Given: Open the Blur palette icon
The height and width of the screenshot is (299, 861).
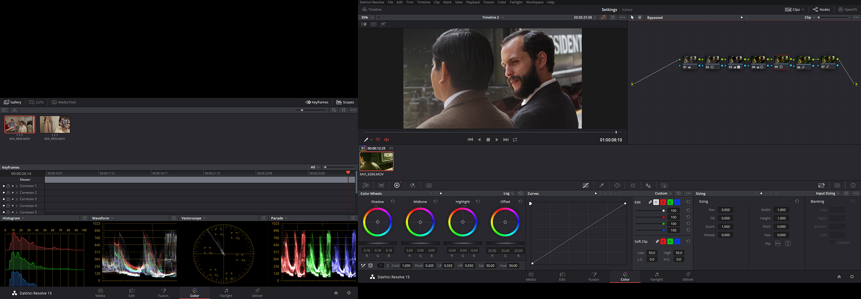Looking at the screenshot, I should click(648, 185).
